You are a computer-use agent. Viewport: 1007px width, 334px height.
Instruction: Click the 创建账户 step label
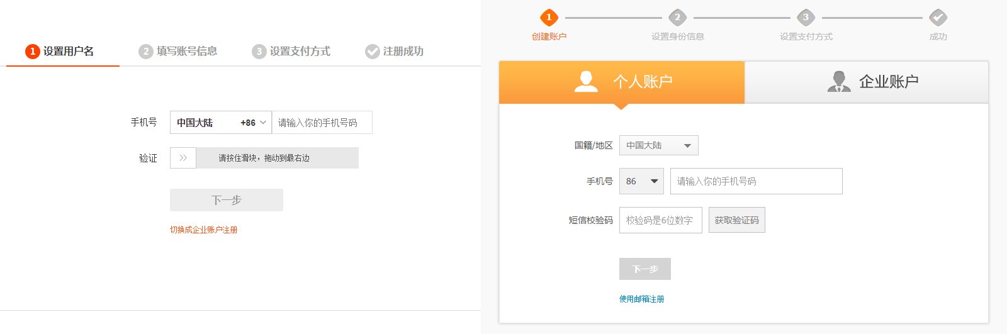pyautogui.click(x=549, y=37)
